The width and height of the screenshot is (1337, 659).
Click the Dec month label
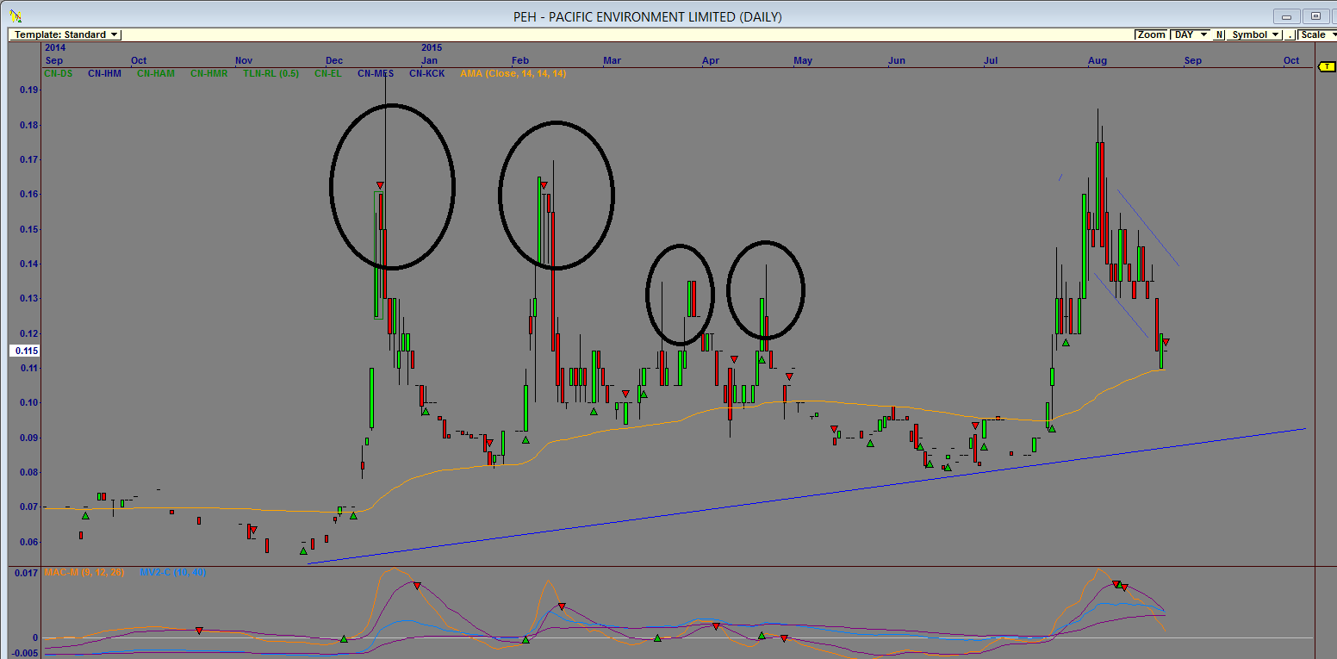pyautogui.click(x=334, y=60)
